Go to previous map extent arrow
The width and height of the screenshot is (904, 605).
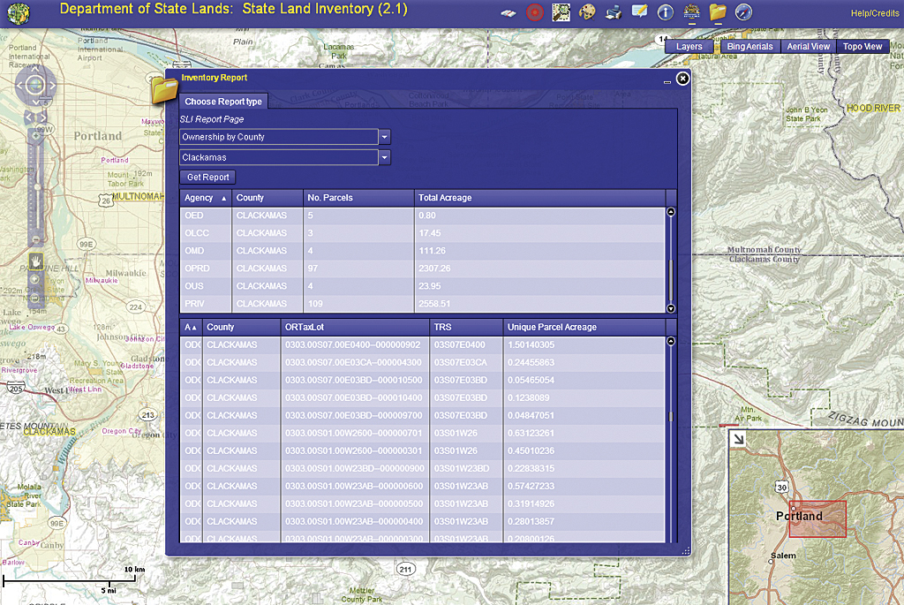pos(29,117)
